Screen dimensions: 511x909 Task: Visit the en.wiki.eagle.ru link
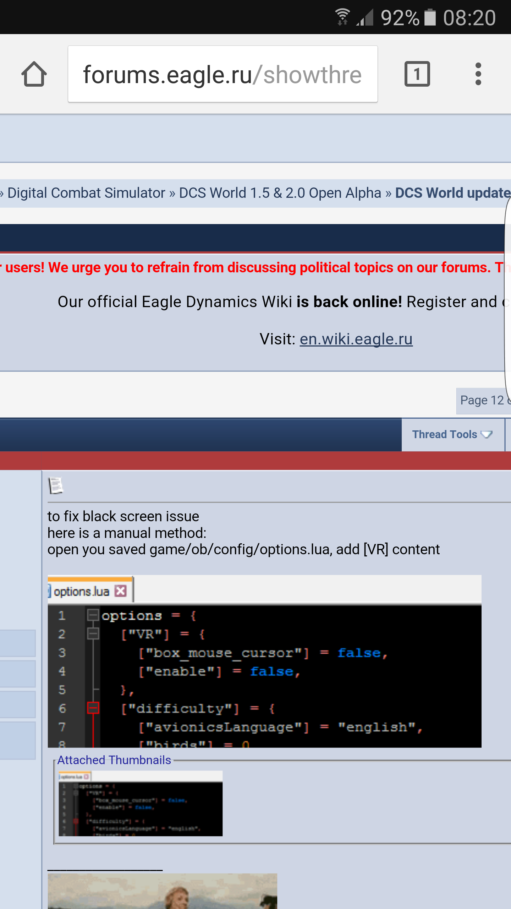click(356, 339)
